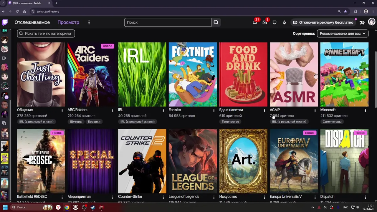This screenshot has width=377, height=212.
Task: Open the Art cover thumbnail
Action: (x=243, y=161)
